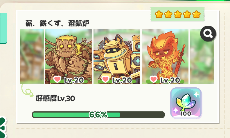Click the teal side tab on the left edge
This screenshot has width=230, height=138.
coord(3,28)
